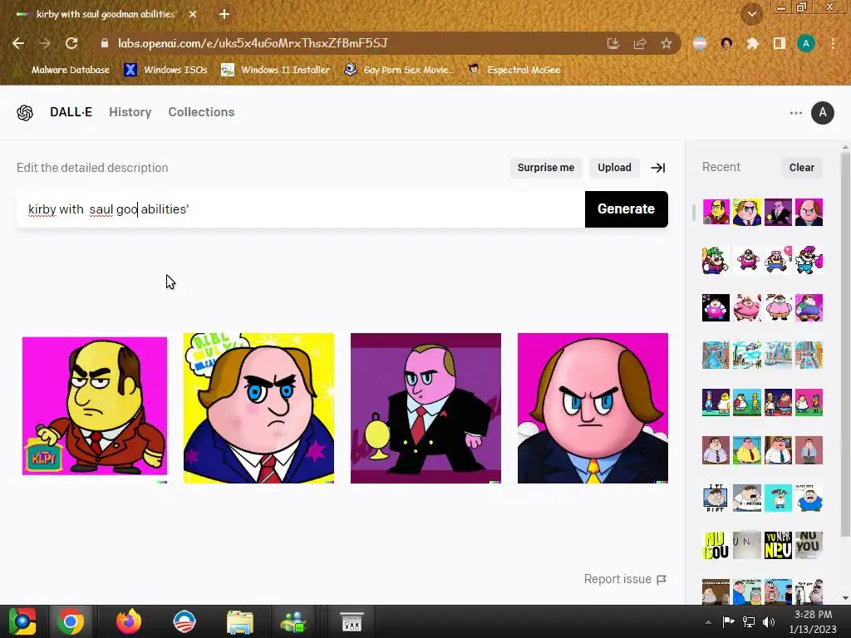Open the DALL·E account avatar A
This screenshot has height=638, width=851.
[x=822, y=113]
